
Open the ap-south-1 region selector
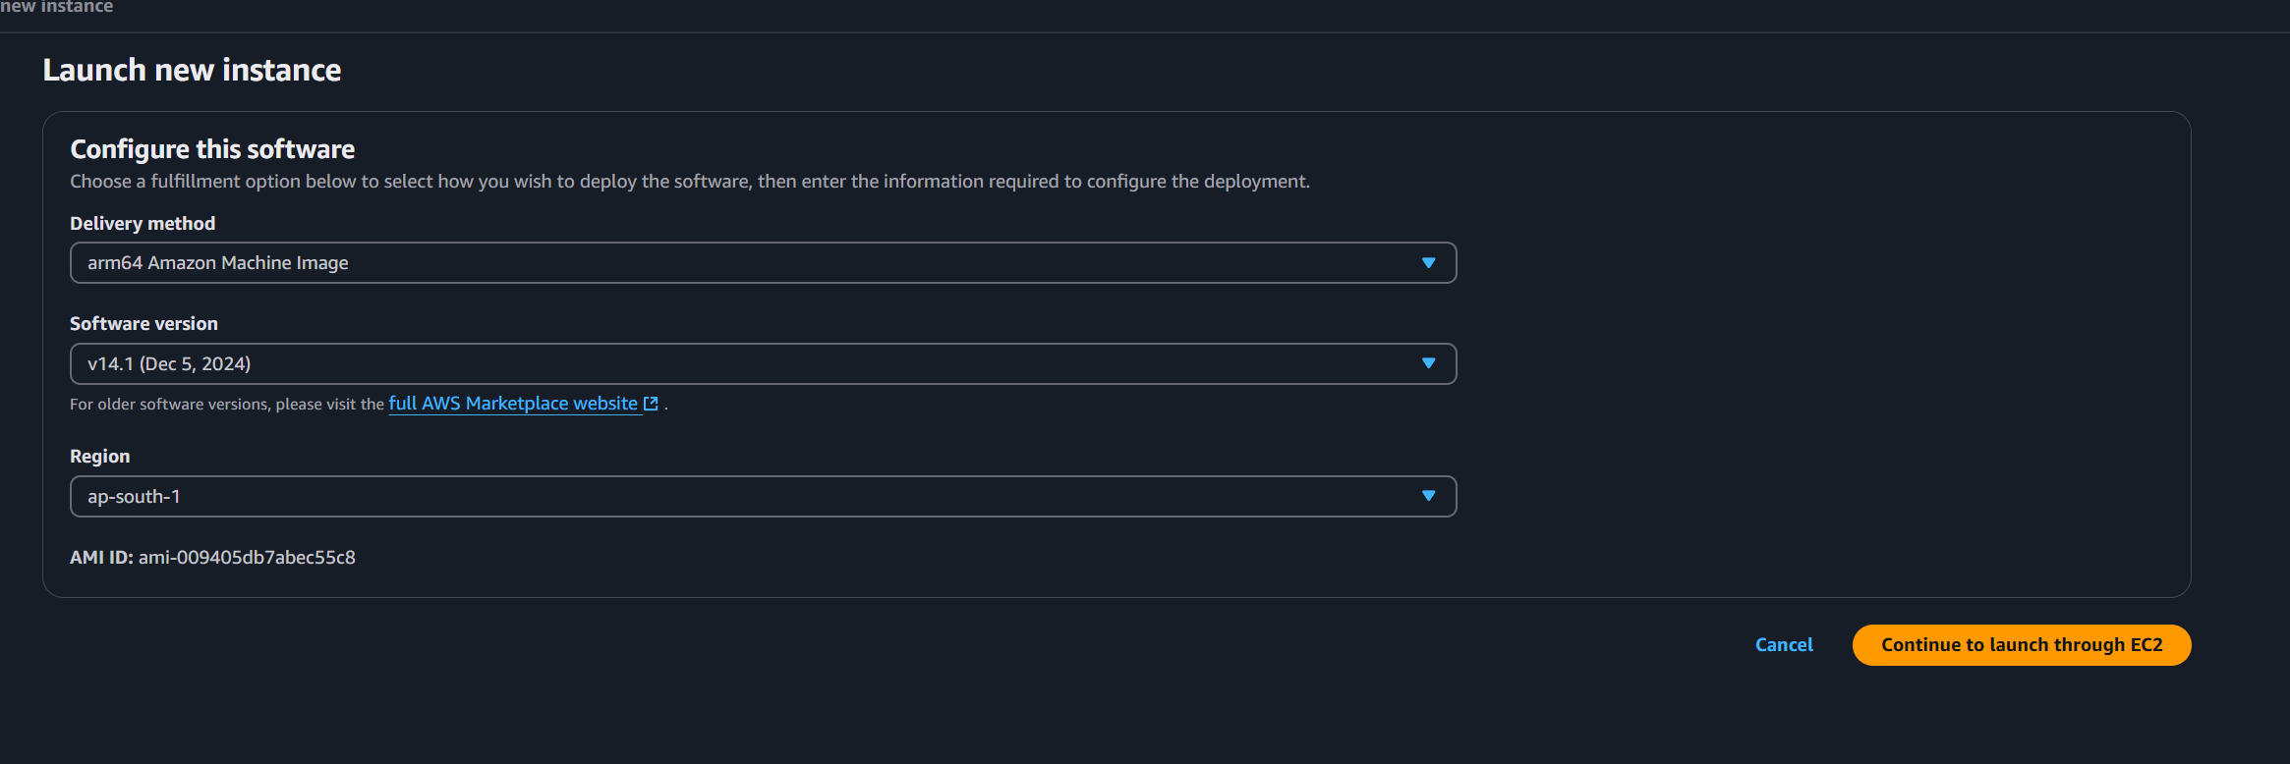688,496
